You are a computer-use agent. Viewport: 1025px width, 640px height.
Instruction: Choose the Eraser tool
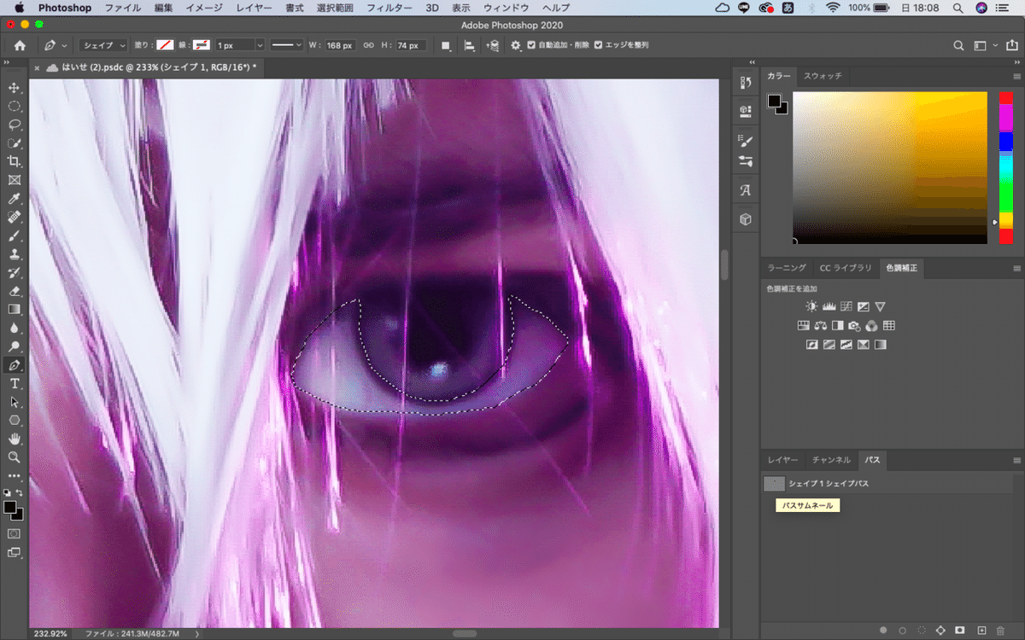pyautogui.click(x=15, y=291)
